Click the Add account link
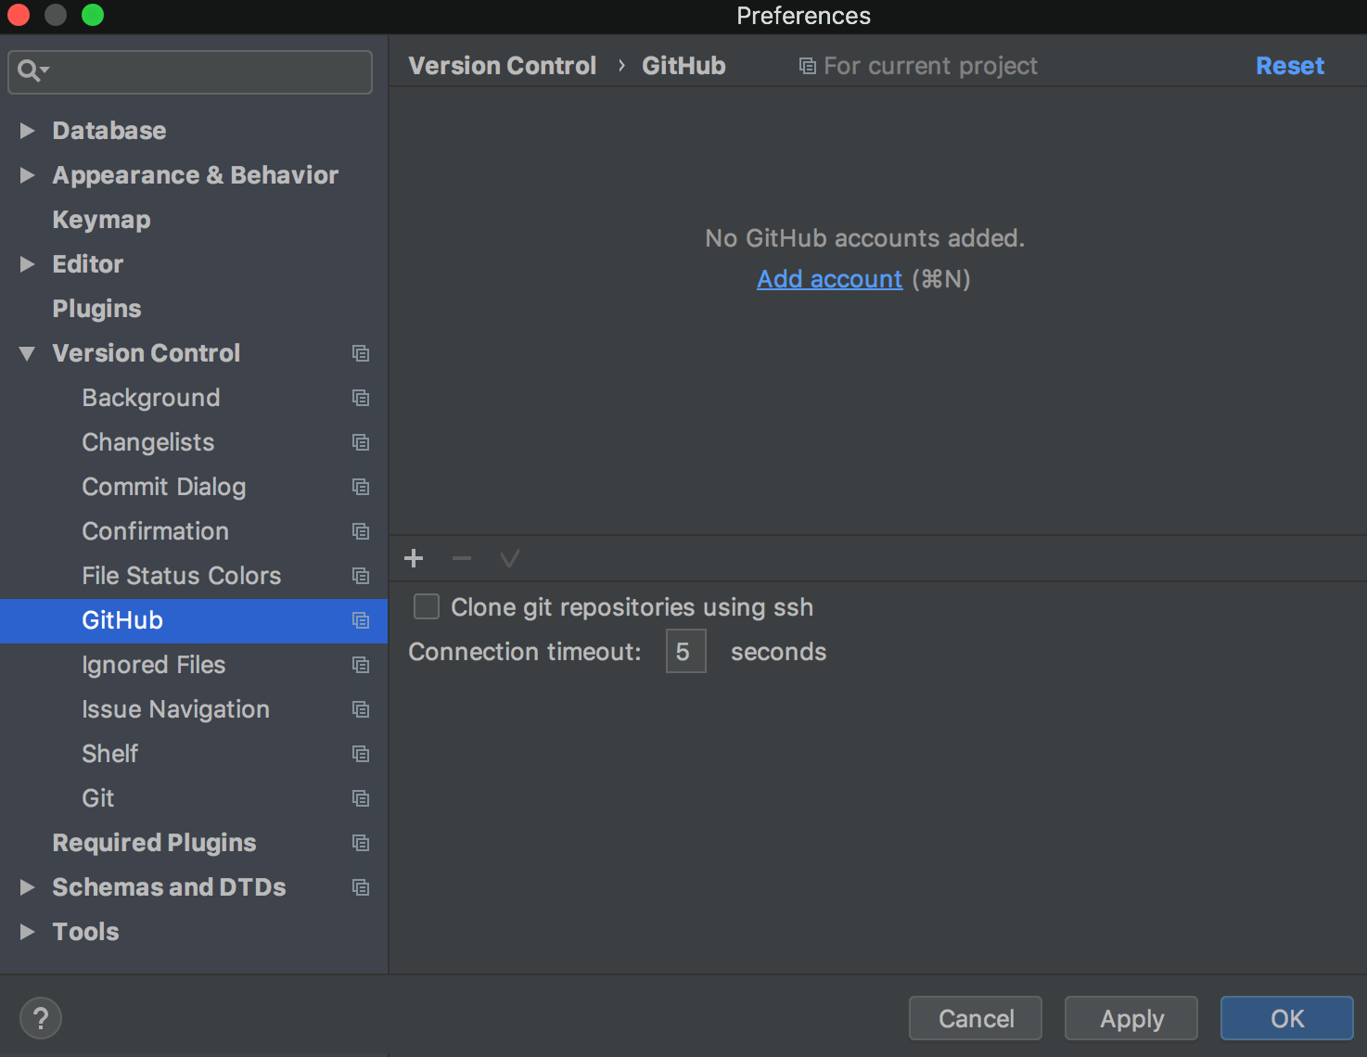This screenshot has height=1057, width=1367. coord(829,279)
